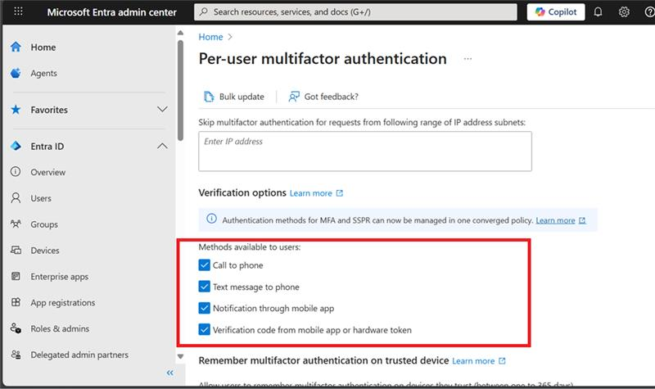Image resolution: width=655 pixels, height=389 pixels.
Task: Click the Devices icon in sidebar
Action: 16,250
